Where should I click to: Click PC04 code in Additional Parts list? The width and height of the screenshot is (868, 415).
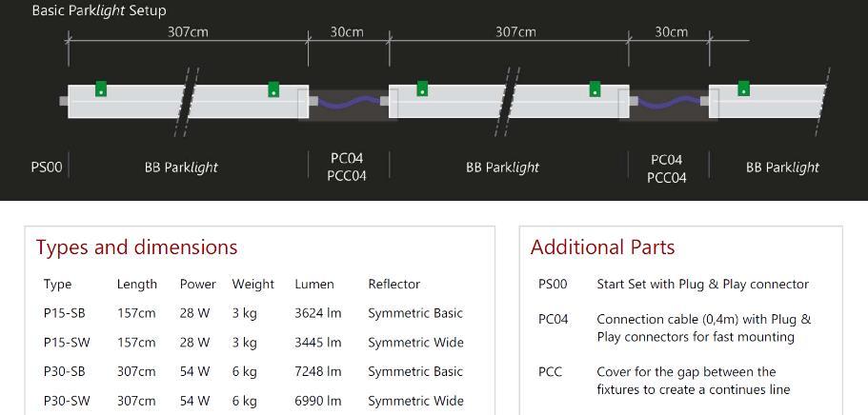click(553, 319)
